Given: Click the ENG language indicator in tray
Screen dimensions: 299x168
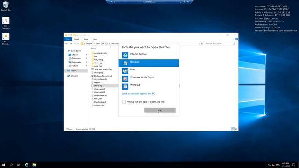Looking at the screenshot, I should point(278,165).
